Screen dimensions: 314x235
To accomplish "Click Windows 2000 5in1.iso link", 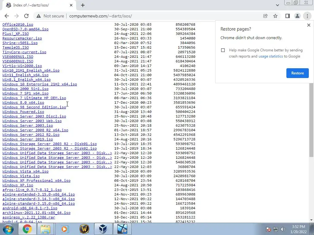I will click(x=25, y=89).
